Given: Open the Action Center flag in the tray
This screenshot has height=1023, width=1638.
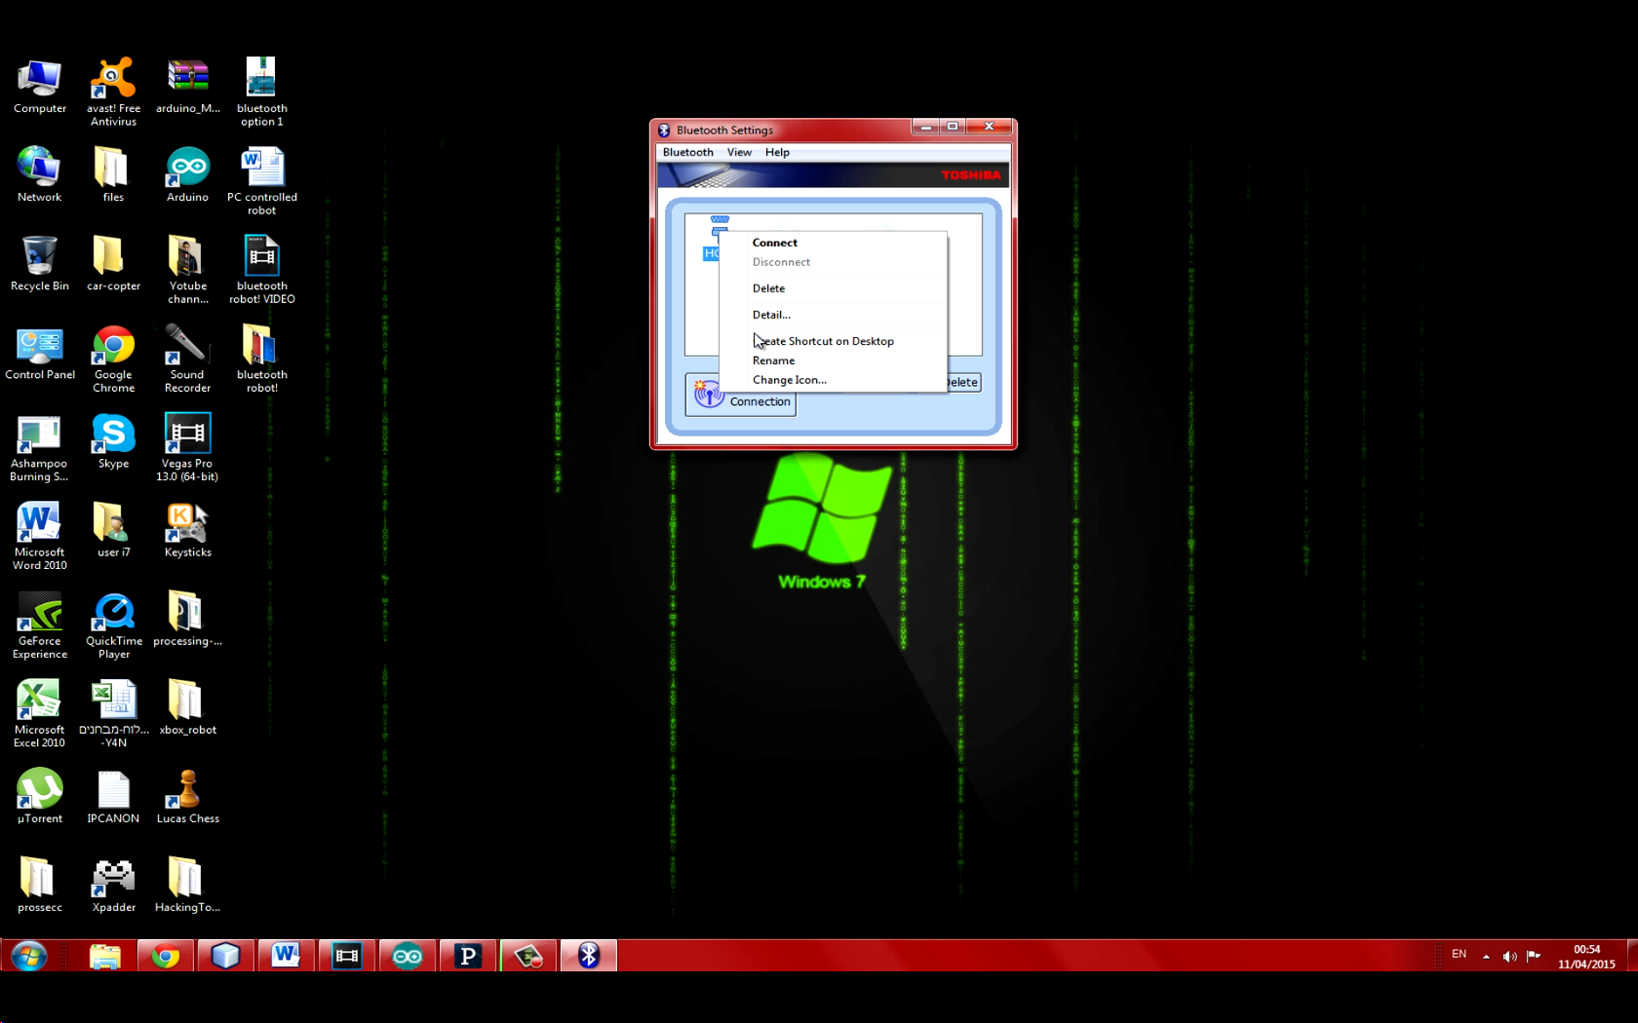Looking at the screenshot, I should point(1535,955).
